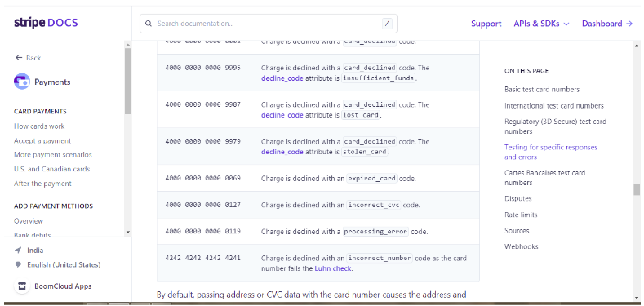Focus the Search documentation field
This screenshot has height=306, width=644.
(269, 24)
